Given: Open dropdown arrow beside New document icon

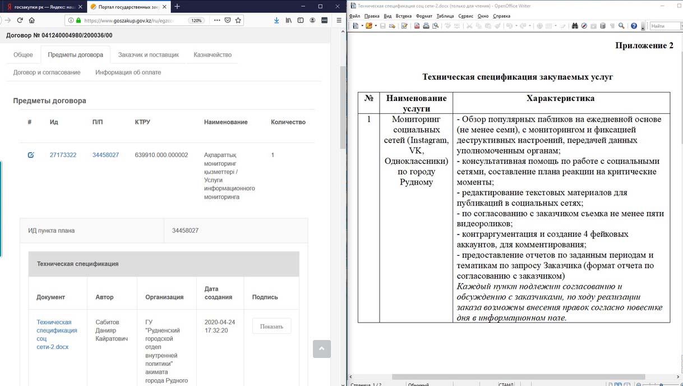Looking at the screenshot, I should pos(362,26).
